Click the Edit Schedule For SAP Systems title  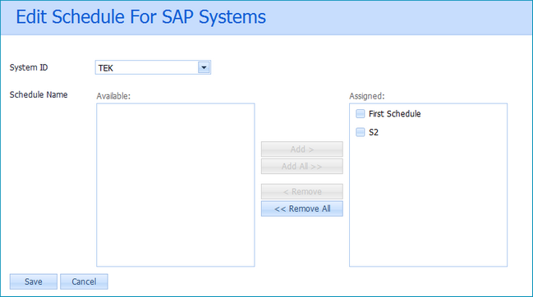pyautogui.click(x=140, y=17)
